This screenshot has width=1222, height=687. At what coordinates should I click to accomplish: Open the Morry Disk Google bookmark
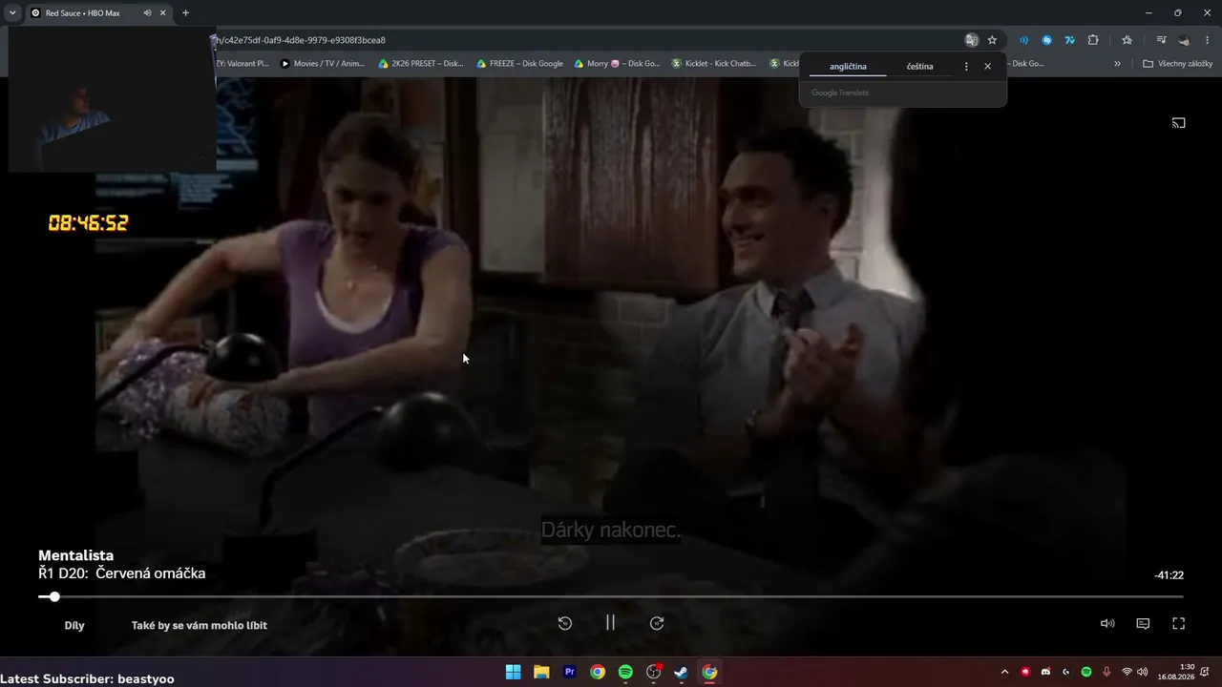point(617,64)
